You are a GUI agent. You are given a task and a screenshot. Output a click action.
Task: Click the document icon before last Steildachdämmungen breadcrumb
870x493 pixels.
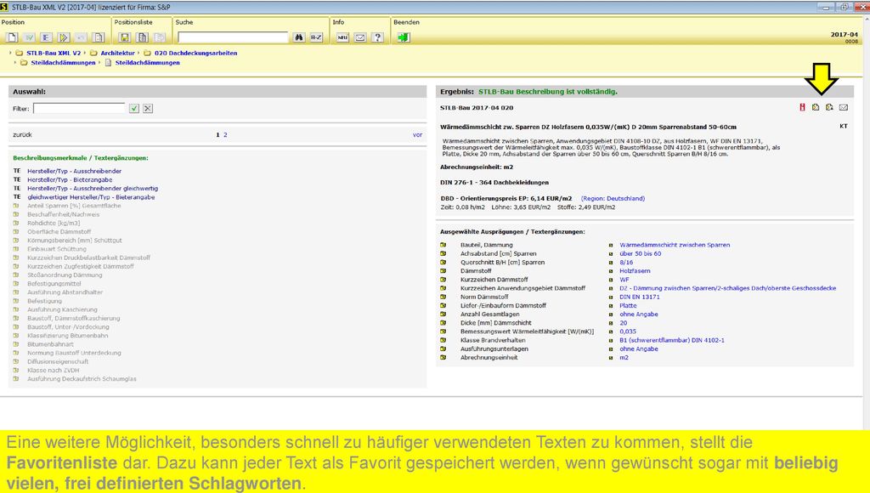click(108, 63)
